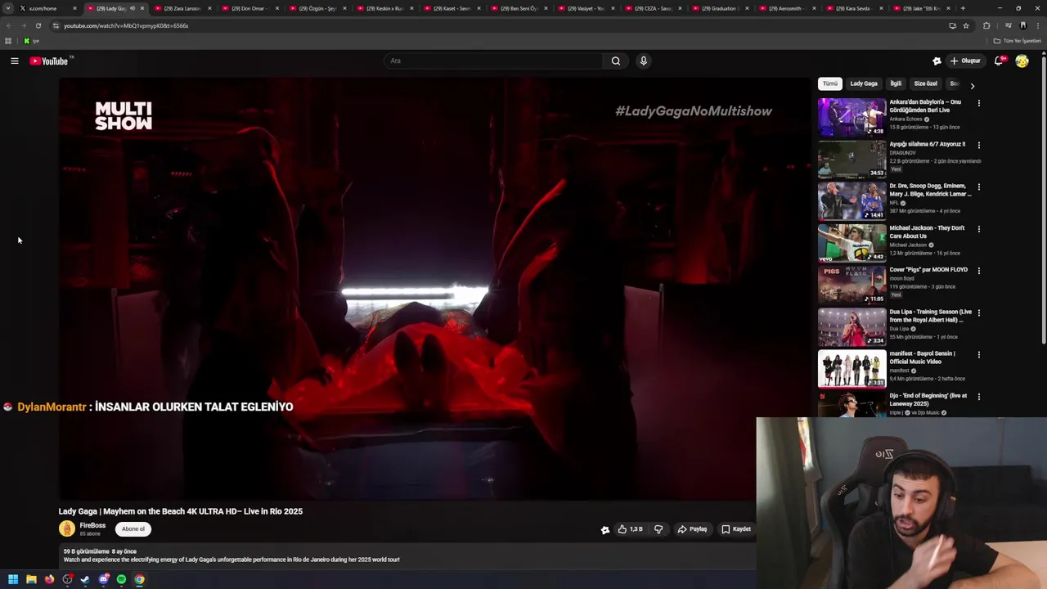This screenshot has width=1047, height=589.
Task: Open Firefox from taskbar
Action: coord(49,579)
